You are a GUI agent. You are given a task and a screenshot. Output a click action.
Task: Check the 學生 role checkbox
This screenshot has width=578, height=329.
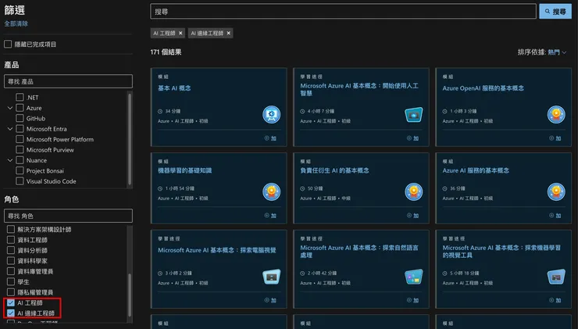click(x=11, y=282)
